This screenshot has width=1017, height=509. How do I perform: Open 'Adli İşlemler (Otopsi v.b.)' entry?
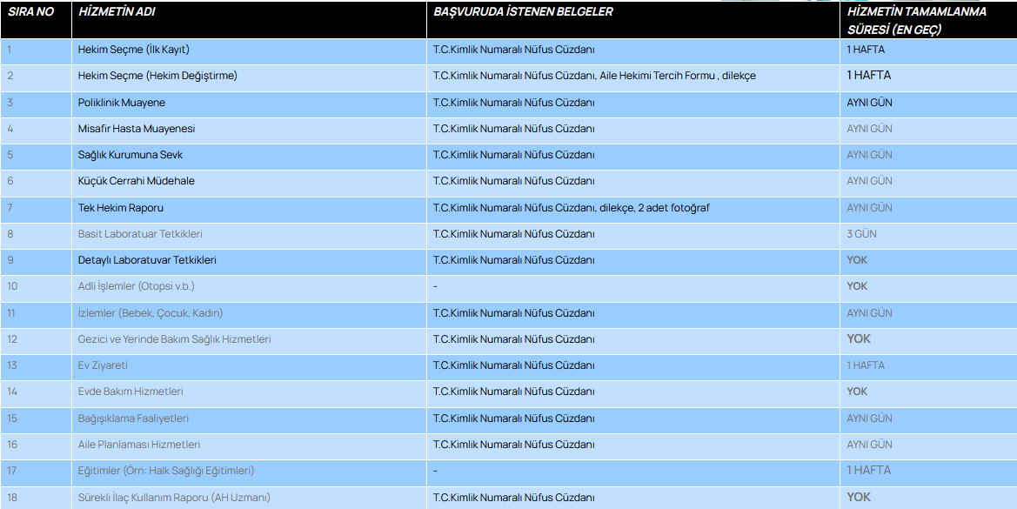[136, 286]
